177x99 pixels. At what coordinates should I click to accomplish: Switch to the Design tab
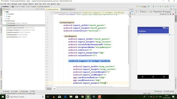tap(49, 89)
